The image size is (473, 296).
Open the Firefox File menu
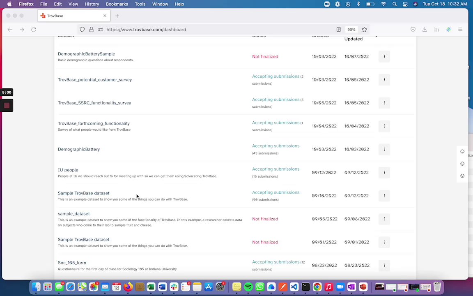pyautogui.click(x=44, y=4)
